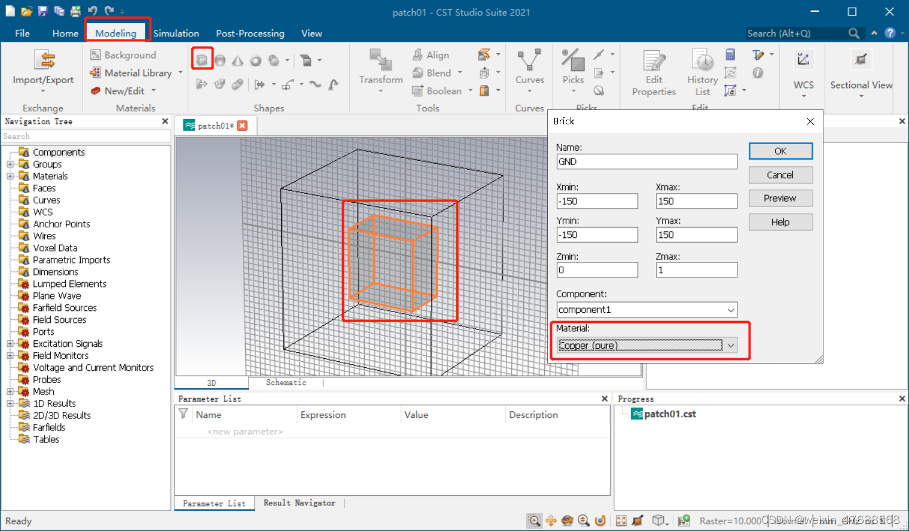Open the Blend dropdown arrow
This screenshot has width=909, height=531.
[460, 73]
